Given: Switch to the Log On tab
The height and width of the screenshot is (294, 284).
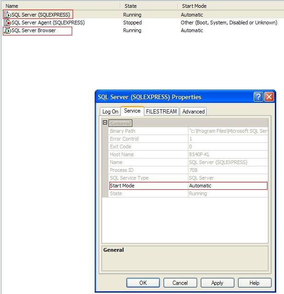Looking at the screenshot, I should point(110,112).
